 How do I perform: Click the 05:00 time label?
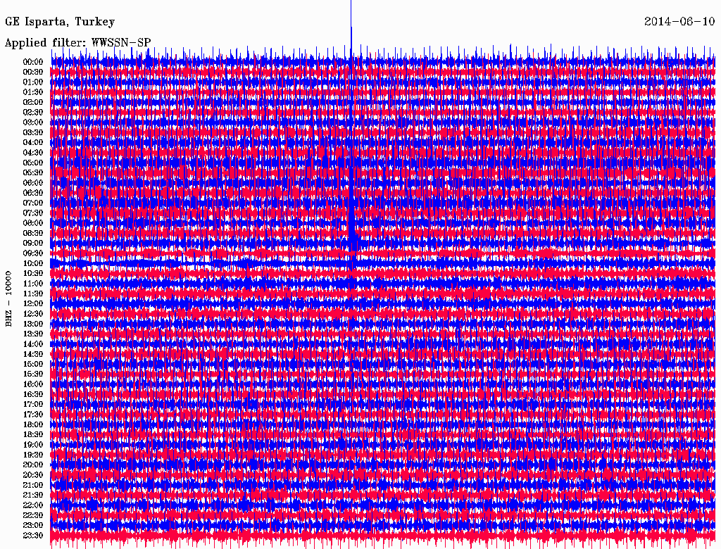tap(33, 163)
